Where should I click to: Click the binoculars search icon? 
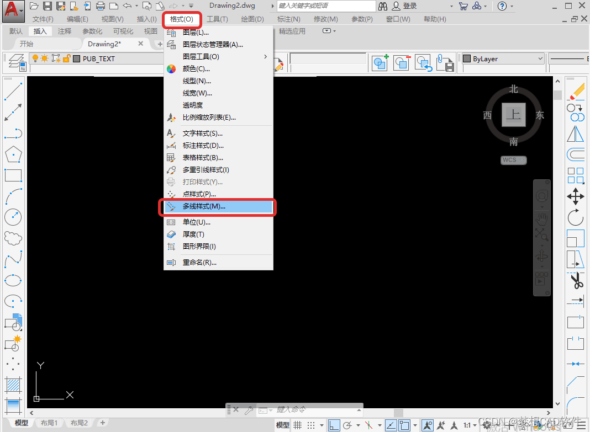[383, 6]
